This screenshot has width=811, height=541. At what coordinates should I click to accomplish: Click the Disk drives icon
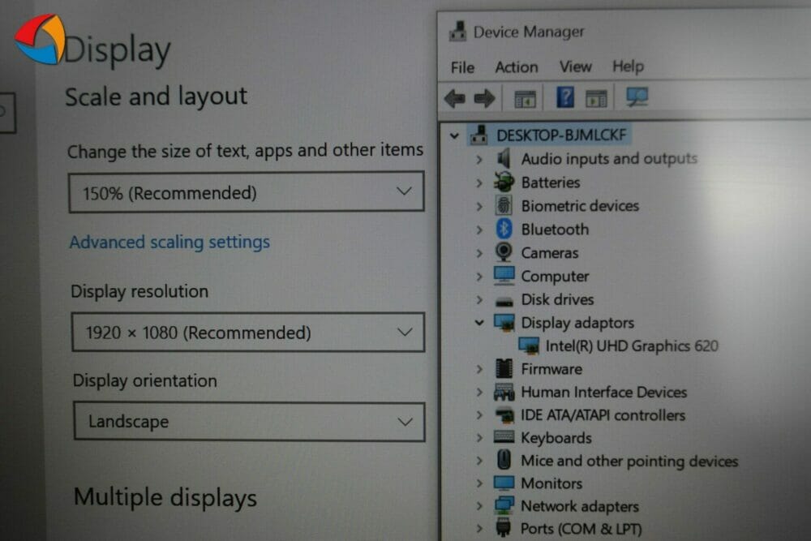504,300
